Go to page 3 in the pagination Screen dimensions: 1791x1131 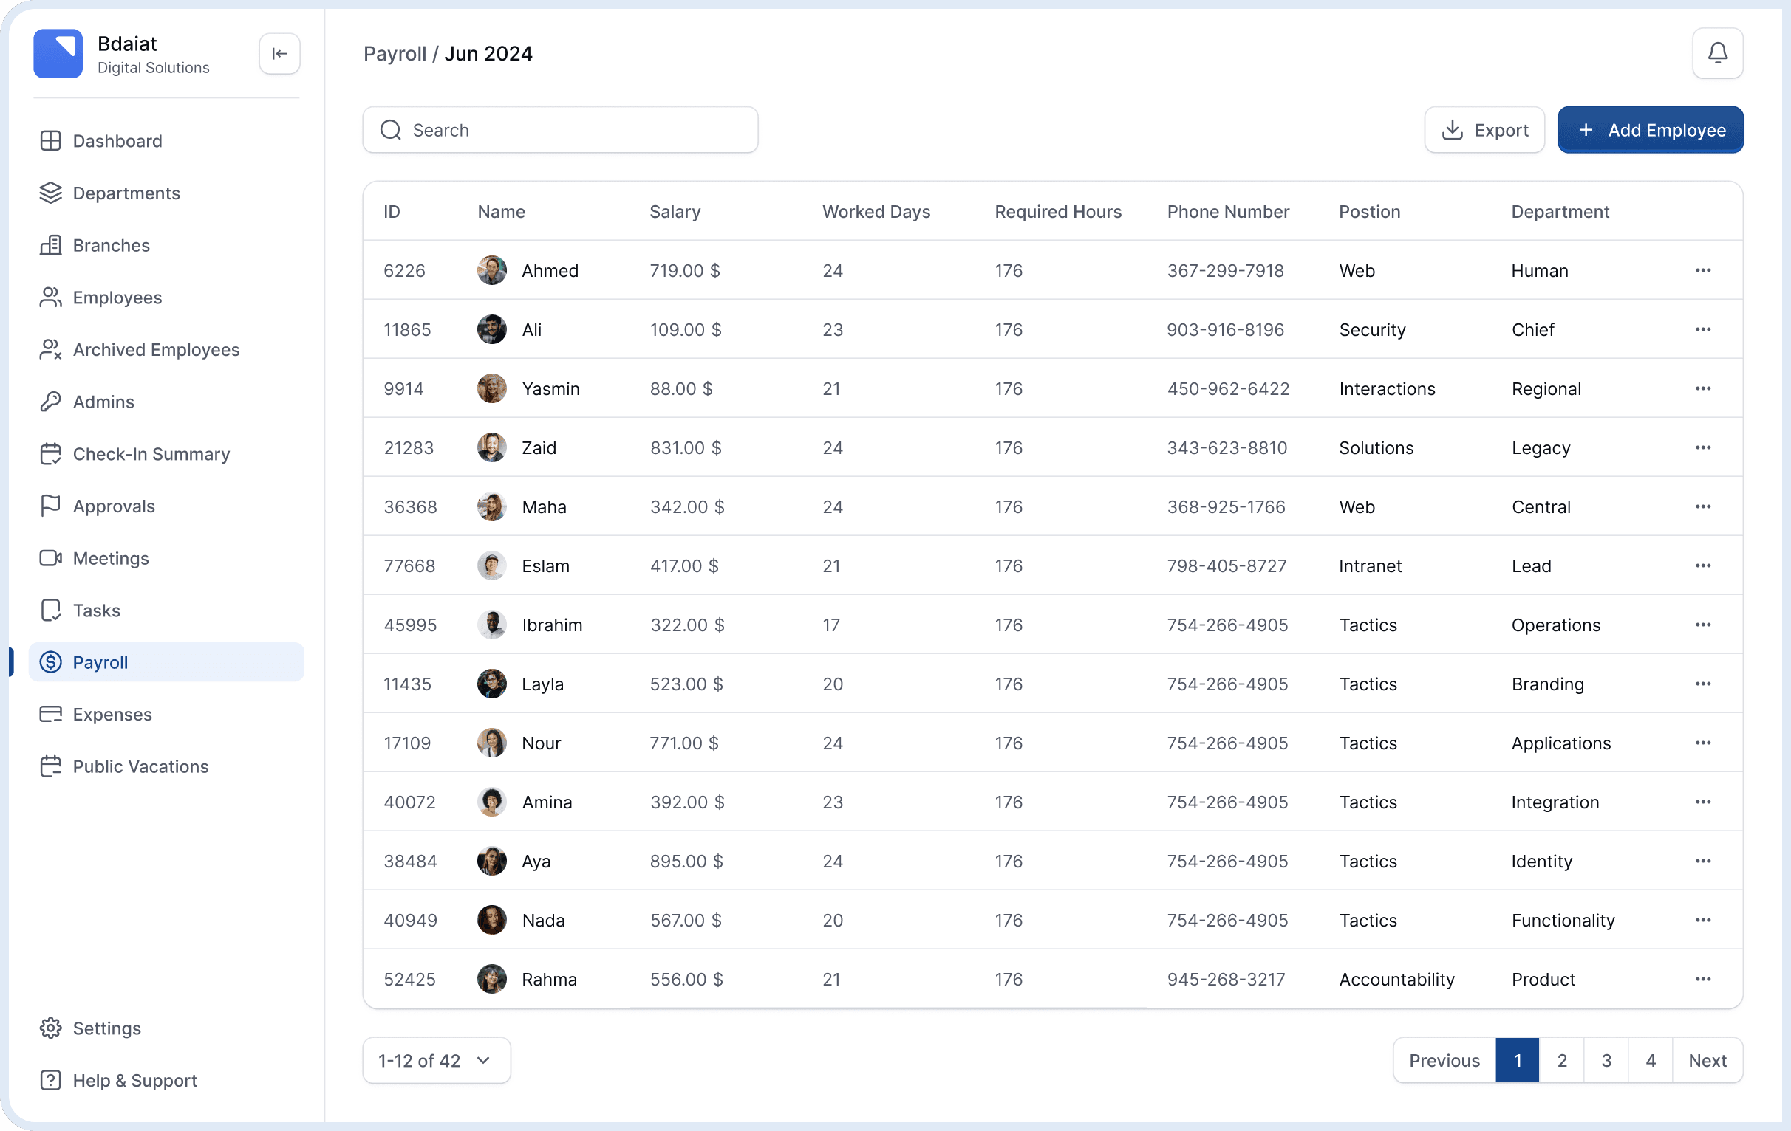point(1606,1060)
